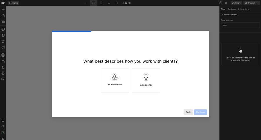Switch to mobile landscape breakpoint
Image resolution: width=261 pixels, height=140 pixels.
tap(109, 3)
